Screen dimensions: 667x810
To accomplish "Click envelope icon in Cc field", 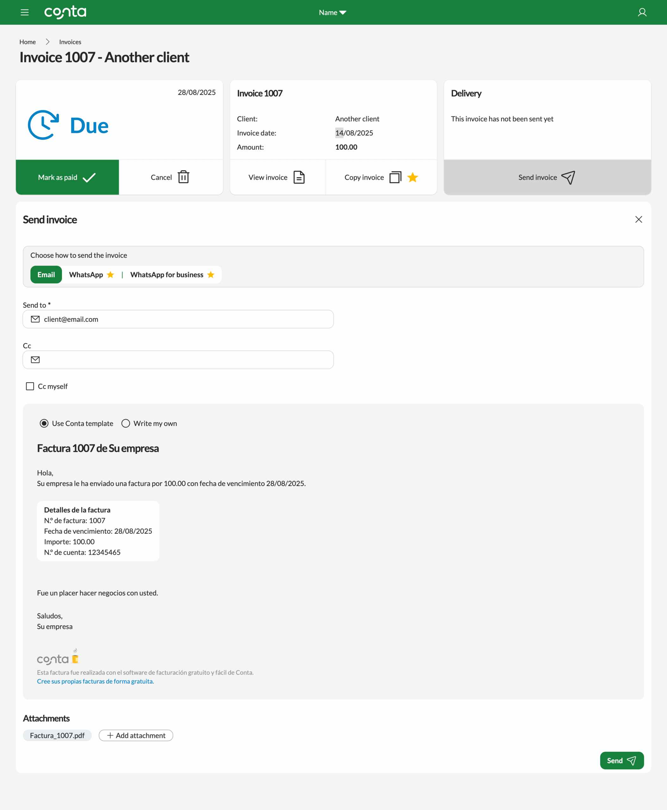I will pos(35,359).
